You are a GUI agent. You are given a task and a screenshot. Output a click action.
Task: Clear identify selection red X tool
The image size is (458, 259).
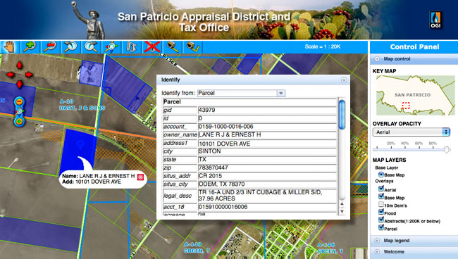152,46
